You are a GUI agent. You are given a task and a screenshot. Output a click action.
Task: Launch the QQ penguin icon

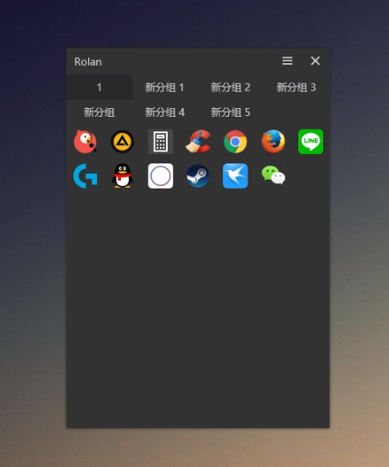pos(123,176)
